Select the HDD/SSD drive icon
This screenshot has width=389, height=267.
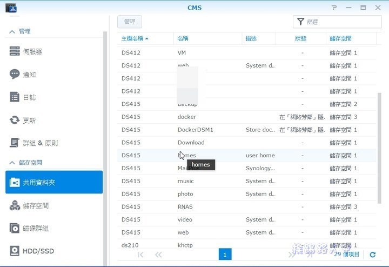(15, 251)
